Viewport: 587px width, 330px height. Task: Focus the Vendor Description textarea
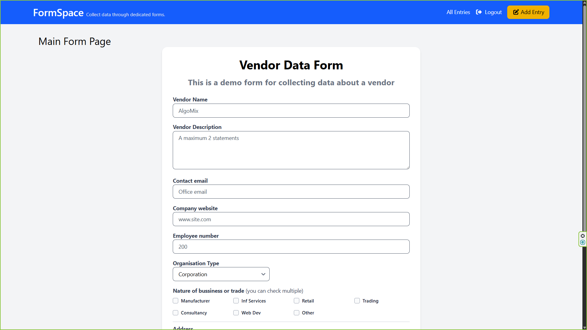point(291,150)
